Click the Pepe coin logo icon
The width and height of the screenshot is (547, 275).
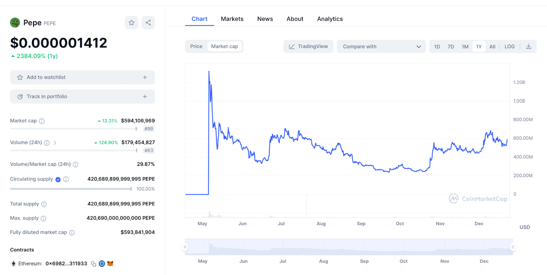15,23
